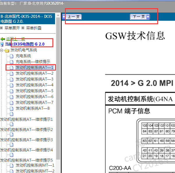Open 发动机控制系统AT—维修提示3 page
The height and width of the screenshot is (173, 175).
coord(26,140)
